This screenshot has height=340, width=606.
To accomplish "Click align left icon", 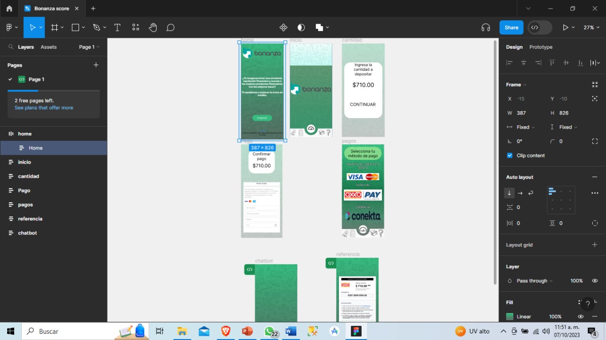I will (510, 62).
